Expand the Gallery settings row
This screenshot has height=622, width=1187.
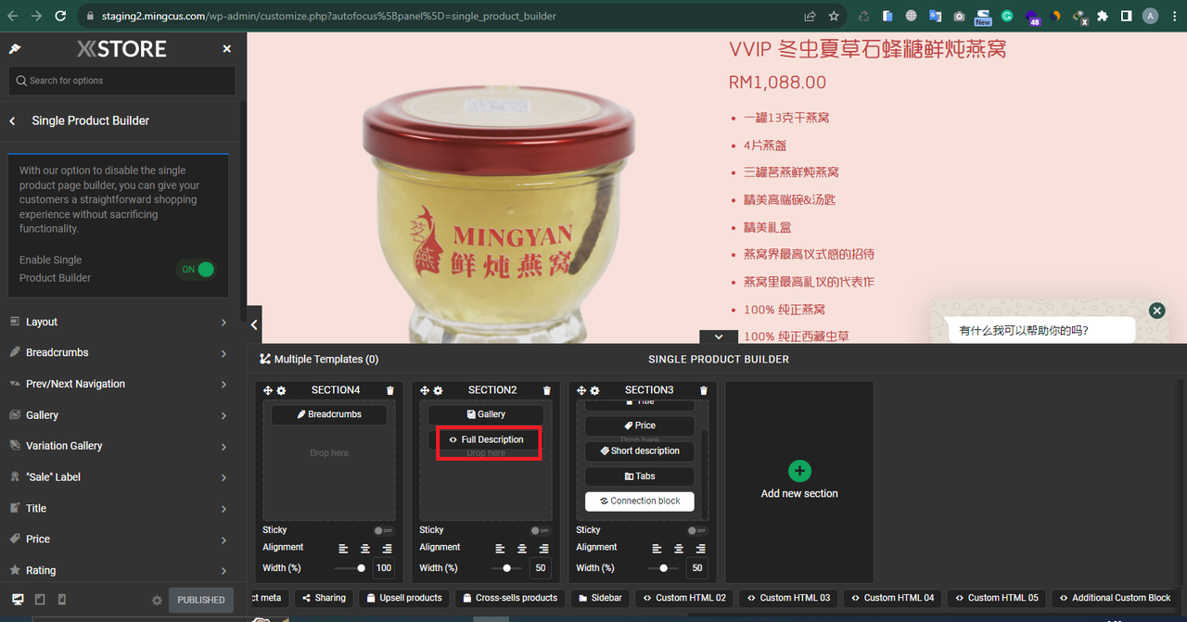pos(119,415)
